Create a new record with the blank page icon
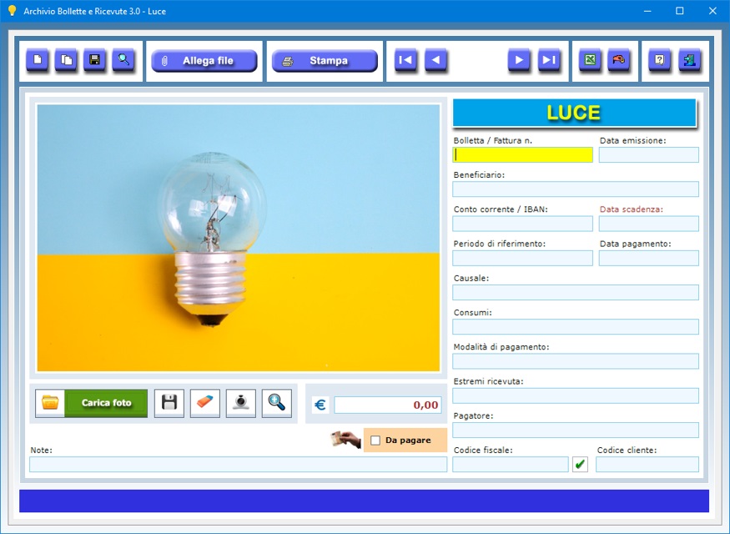The image size is (730, 534). coord(38,60)
